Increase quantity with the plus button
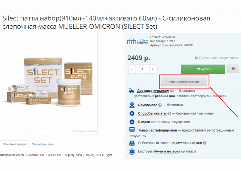Image resolution: width=241 pixels, height=172 pixels. 153,69
